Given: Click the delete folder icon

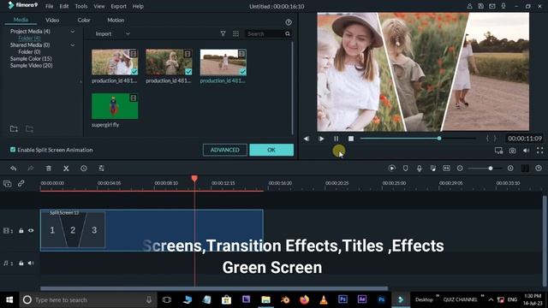Looking at the screenshot, I should 29,129.
